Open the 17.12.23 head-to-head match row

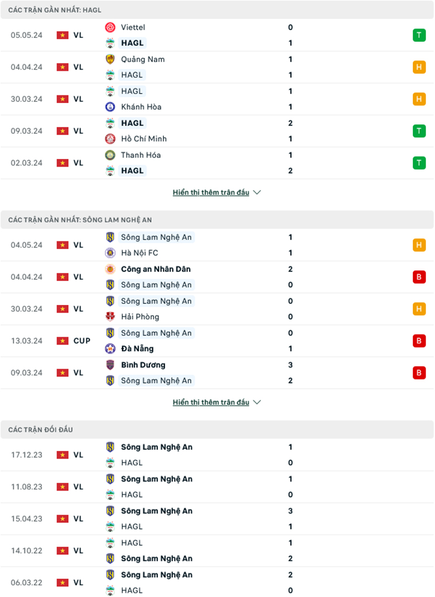(217, 455)
